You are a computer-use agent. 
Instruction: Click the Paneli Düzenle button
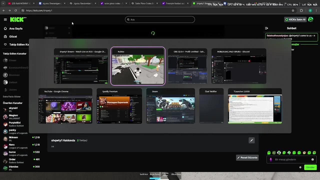tap(247, 158)
